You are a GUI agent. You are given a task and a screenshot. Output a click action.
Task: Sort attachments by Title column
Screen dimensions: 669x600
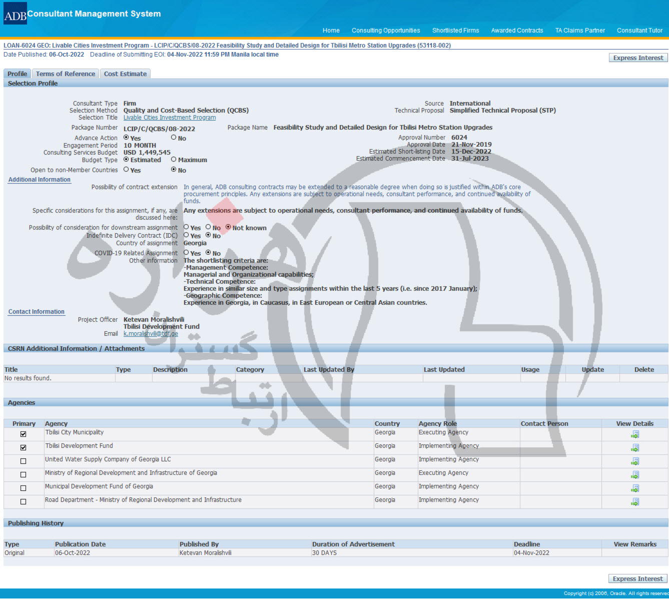tap(11, 370)
